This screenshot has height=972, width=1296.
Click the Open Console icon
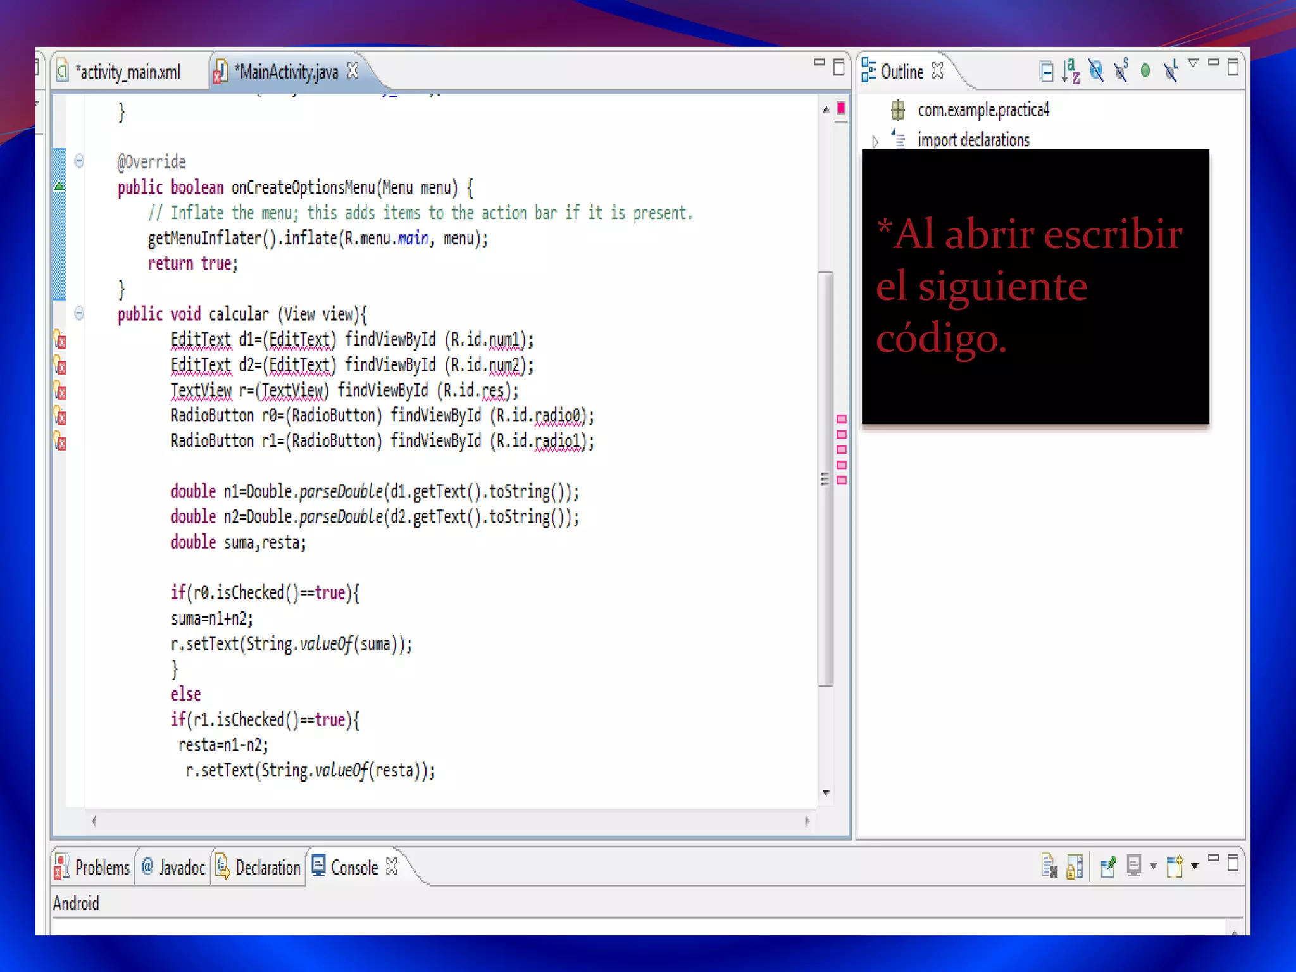coord(1175,866)
